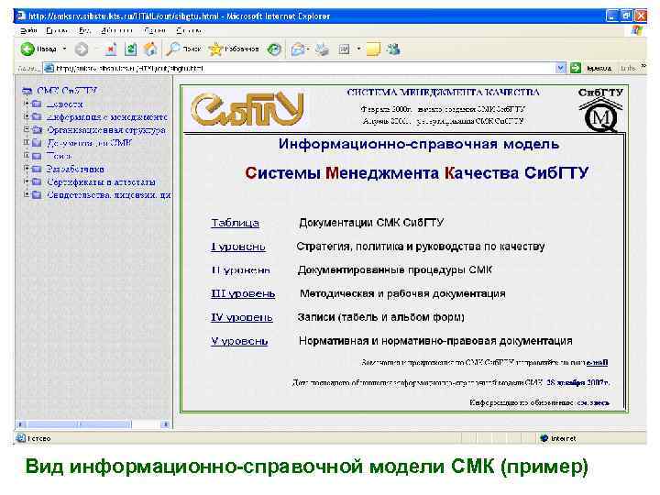Expand the Сертификаты и аттестаты node
This screenshot has width=660, height=495.
point(26,181)
